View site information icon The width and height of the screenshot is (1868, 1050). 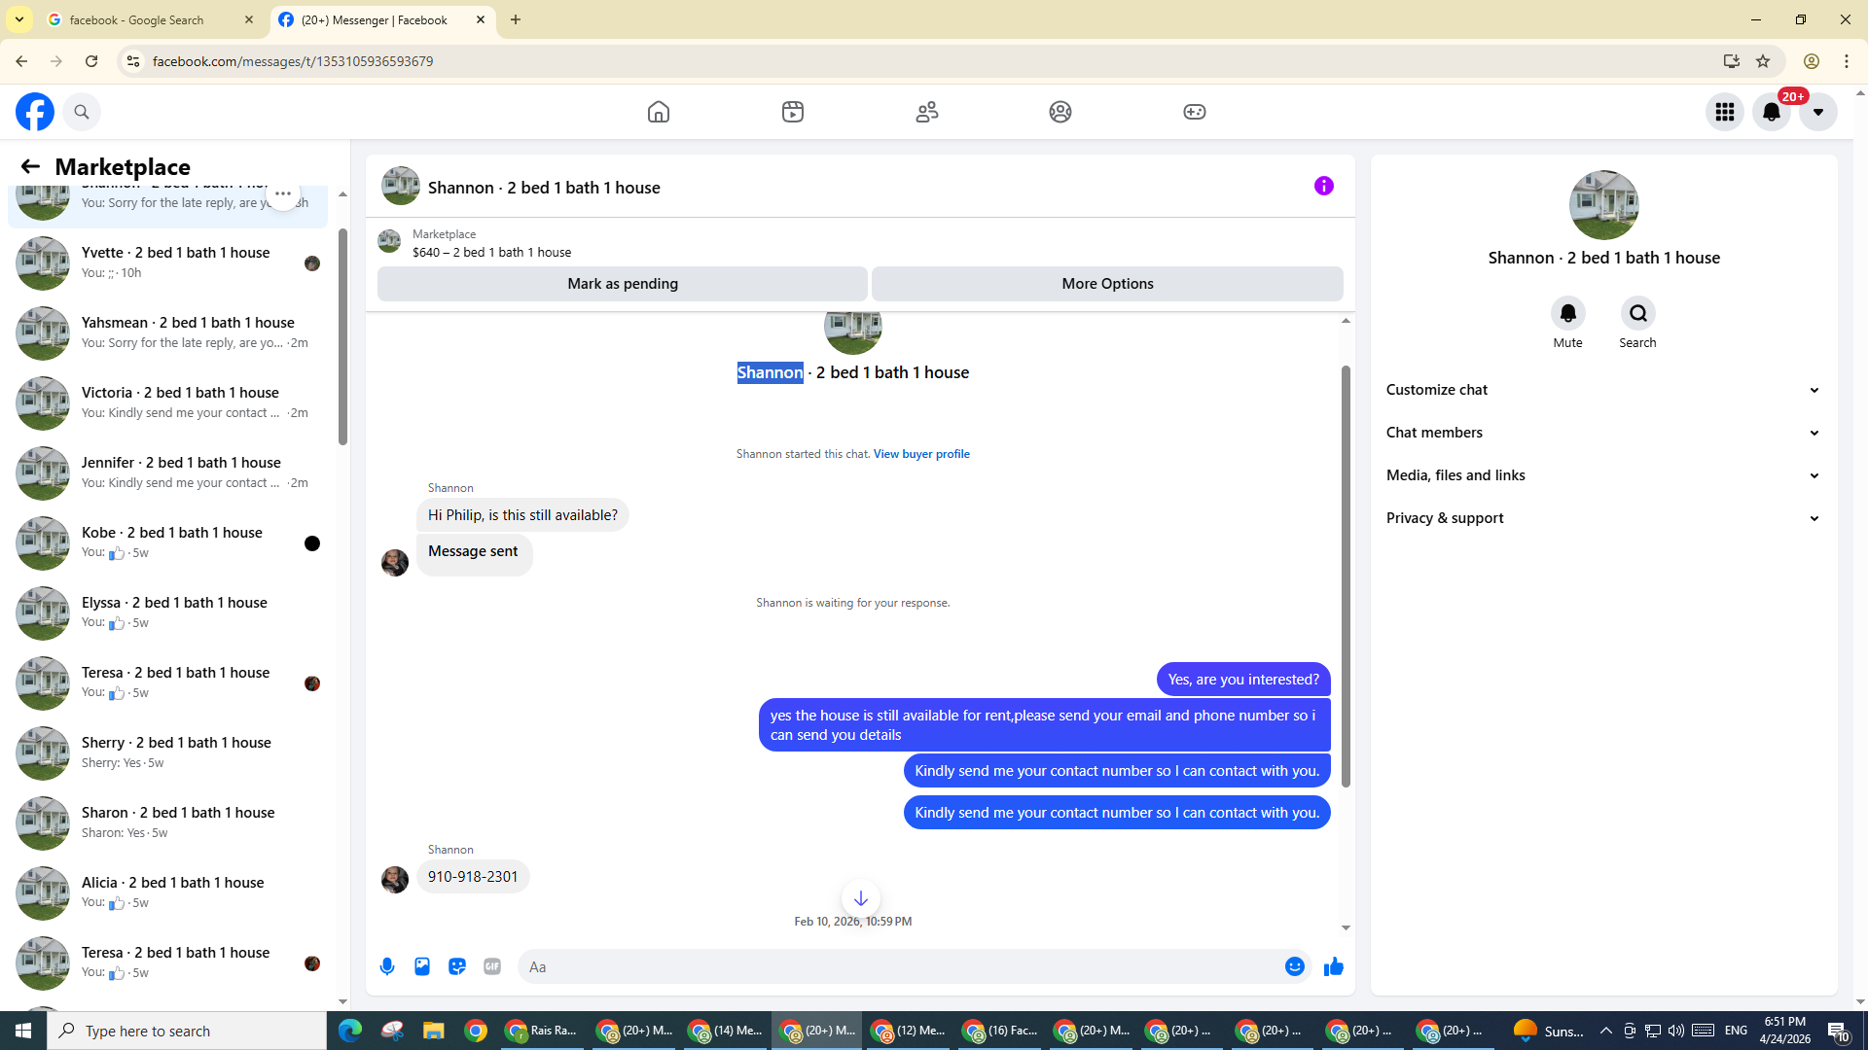click(132, 61)
